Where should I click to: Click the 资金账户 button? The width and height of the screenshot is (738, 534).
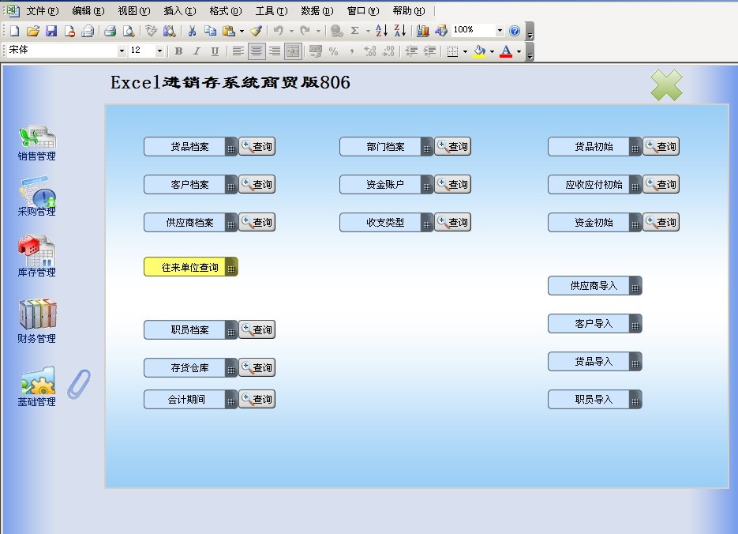tap(386, 185)
